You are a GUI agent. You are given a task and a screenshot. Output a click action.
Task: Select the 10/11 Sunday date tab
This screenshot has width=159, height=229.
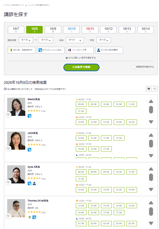click(90, 30)
